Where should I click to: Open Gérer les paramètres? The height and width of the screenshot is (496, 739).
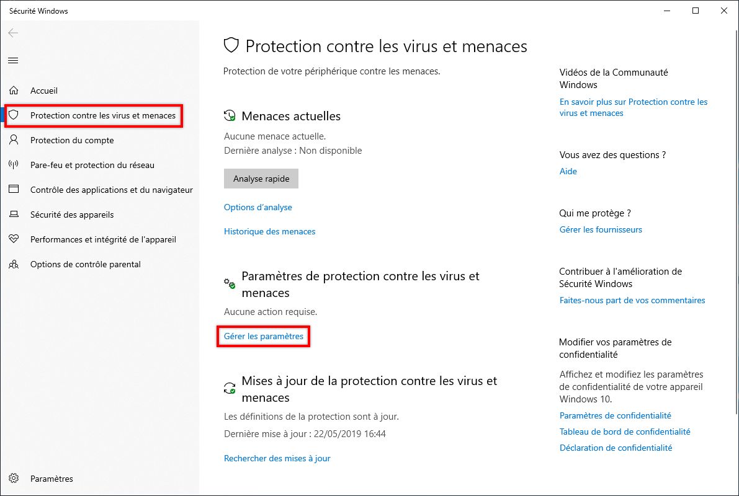(x=262, y=336)
